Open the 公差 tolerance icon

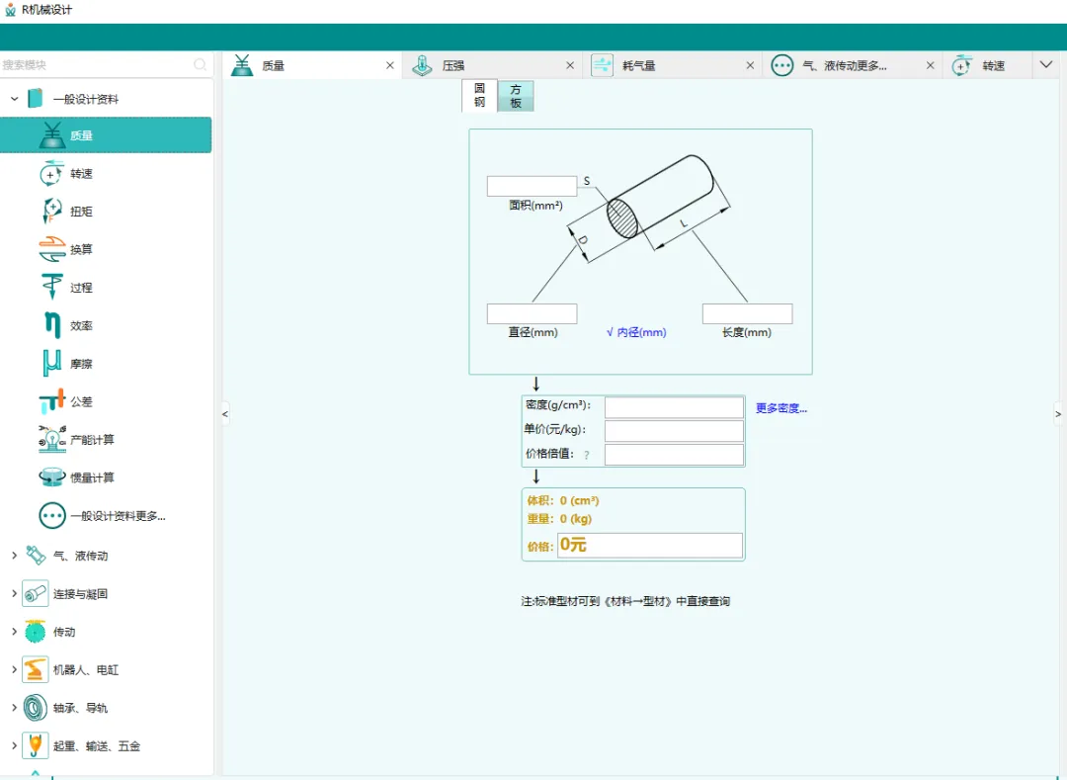51,401
